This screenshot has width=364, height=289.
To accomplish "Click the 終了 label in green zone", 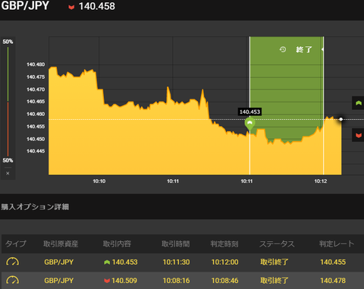I will click(304, 49).
